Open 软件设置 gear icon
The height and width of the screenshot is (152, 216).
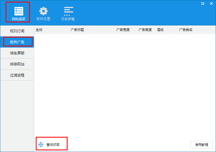(x=43, y=11)
